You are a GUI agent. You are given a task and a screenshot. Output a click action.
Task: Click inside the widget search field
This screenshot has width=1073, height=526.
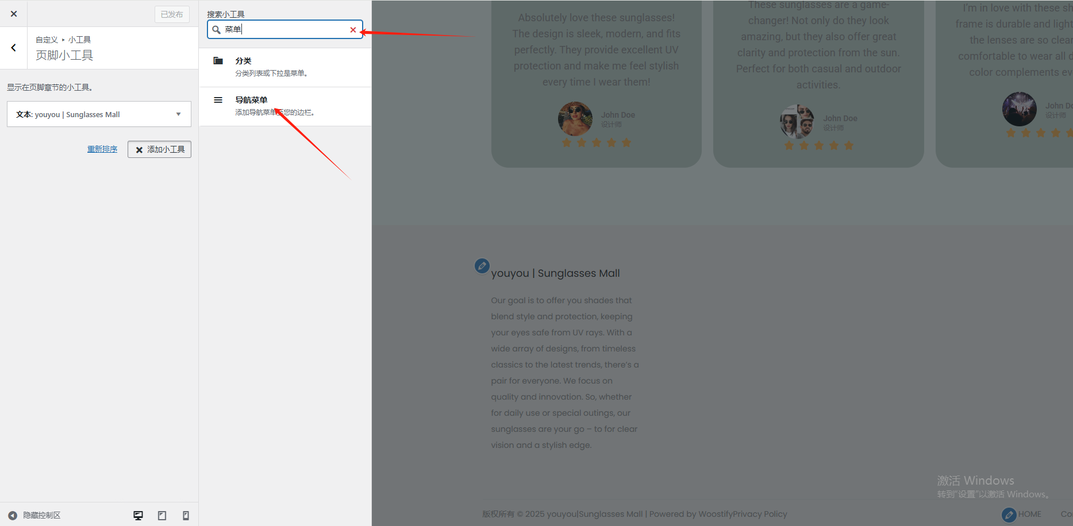pyautogui.click(x=284, y=30)
